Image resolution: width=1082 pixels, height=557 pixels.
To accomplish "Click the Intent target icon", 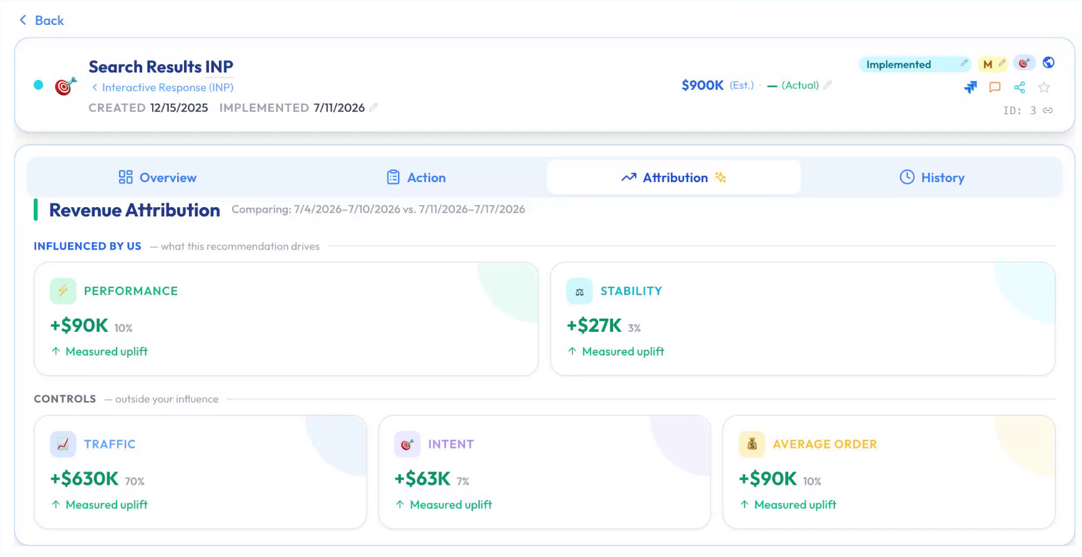I will coord(407,444).
